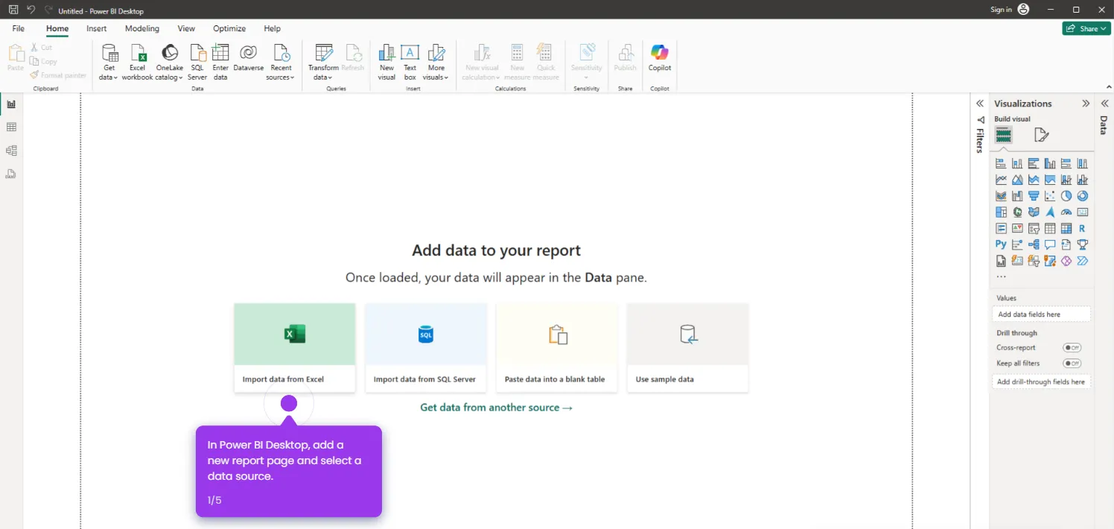Expand the Data pane chevron
This screenshot has width=1114, height=529.
(1104, 104)
